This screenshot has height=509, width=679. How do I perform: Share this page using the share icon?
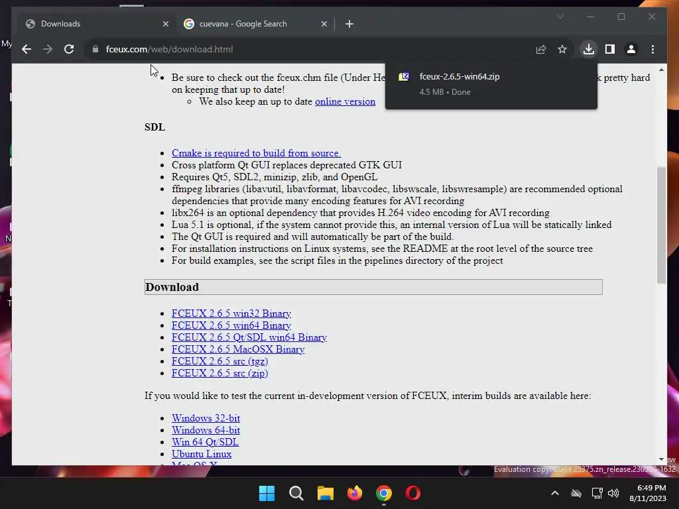tap(541, 49)
